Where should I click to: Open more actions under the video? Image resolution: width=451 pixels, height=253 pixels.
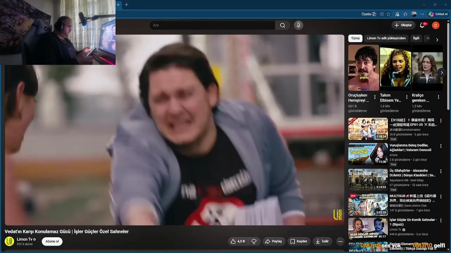(x=340, y=241)
